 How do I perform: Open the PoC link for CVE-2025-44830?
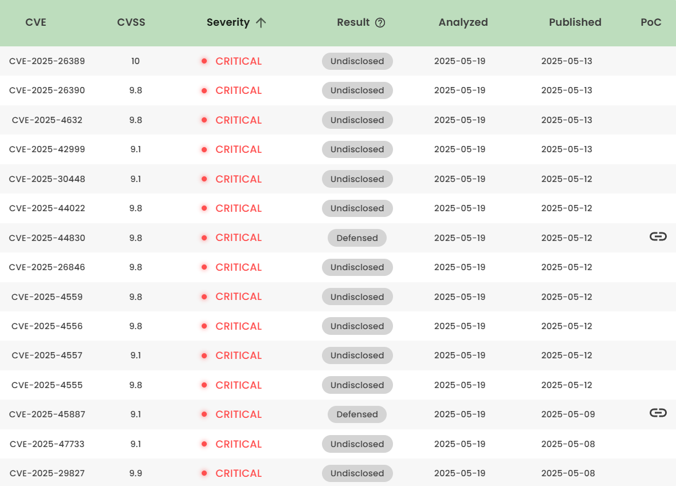click(x=658, y=236)
